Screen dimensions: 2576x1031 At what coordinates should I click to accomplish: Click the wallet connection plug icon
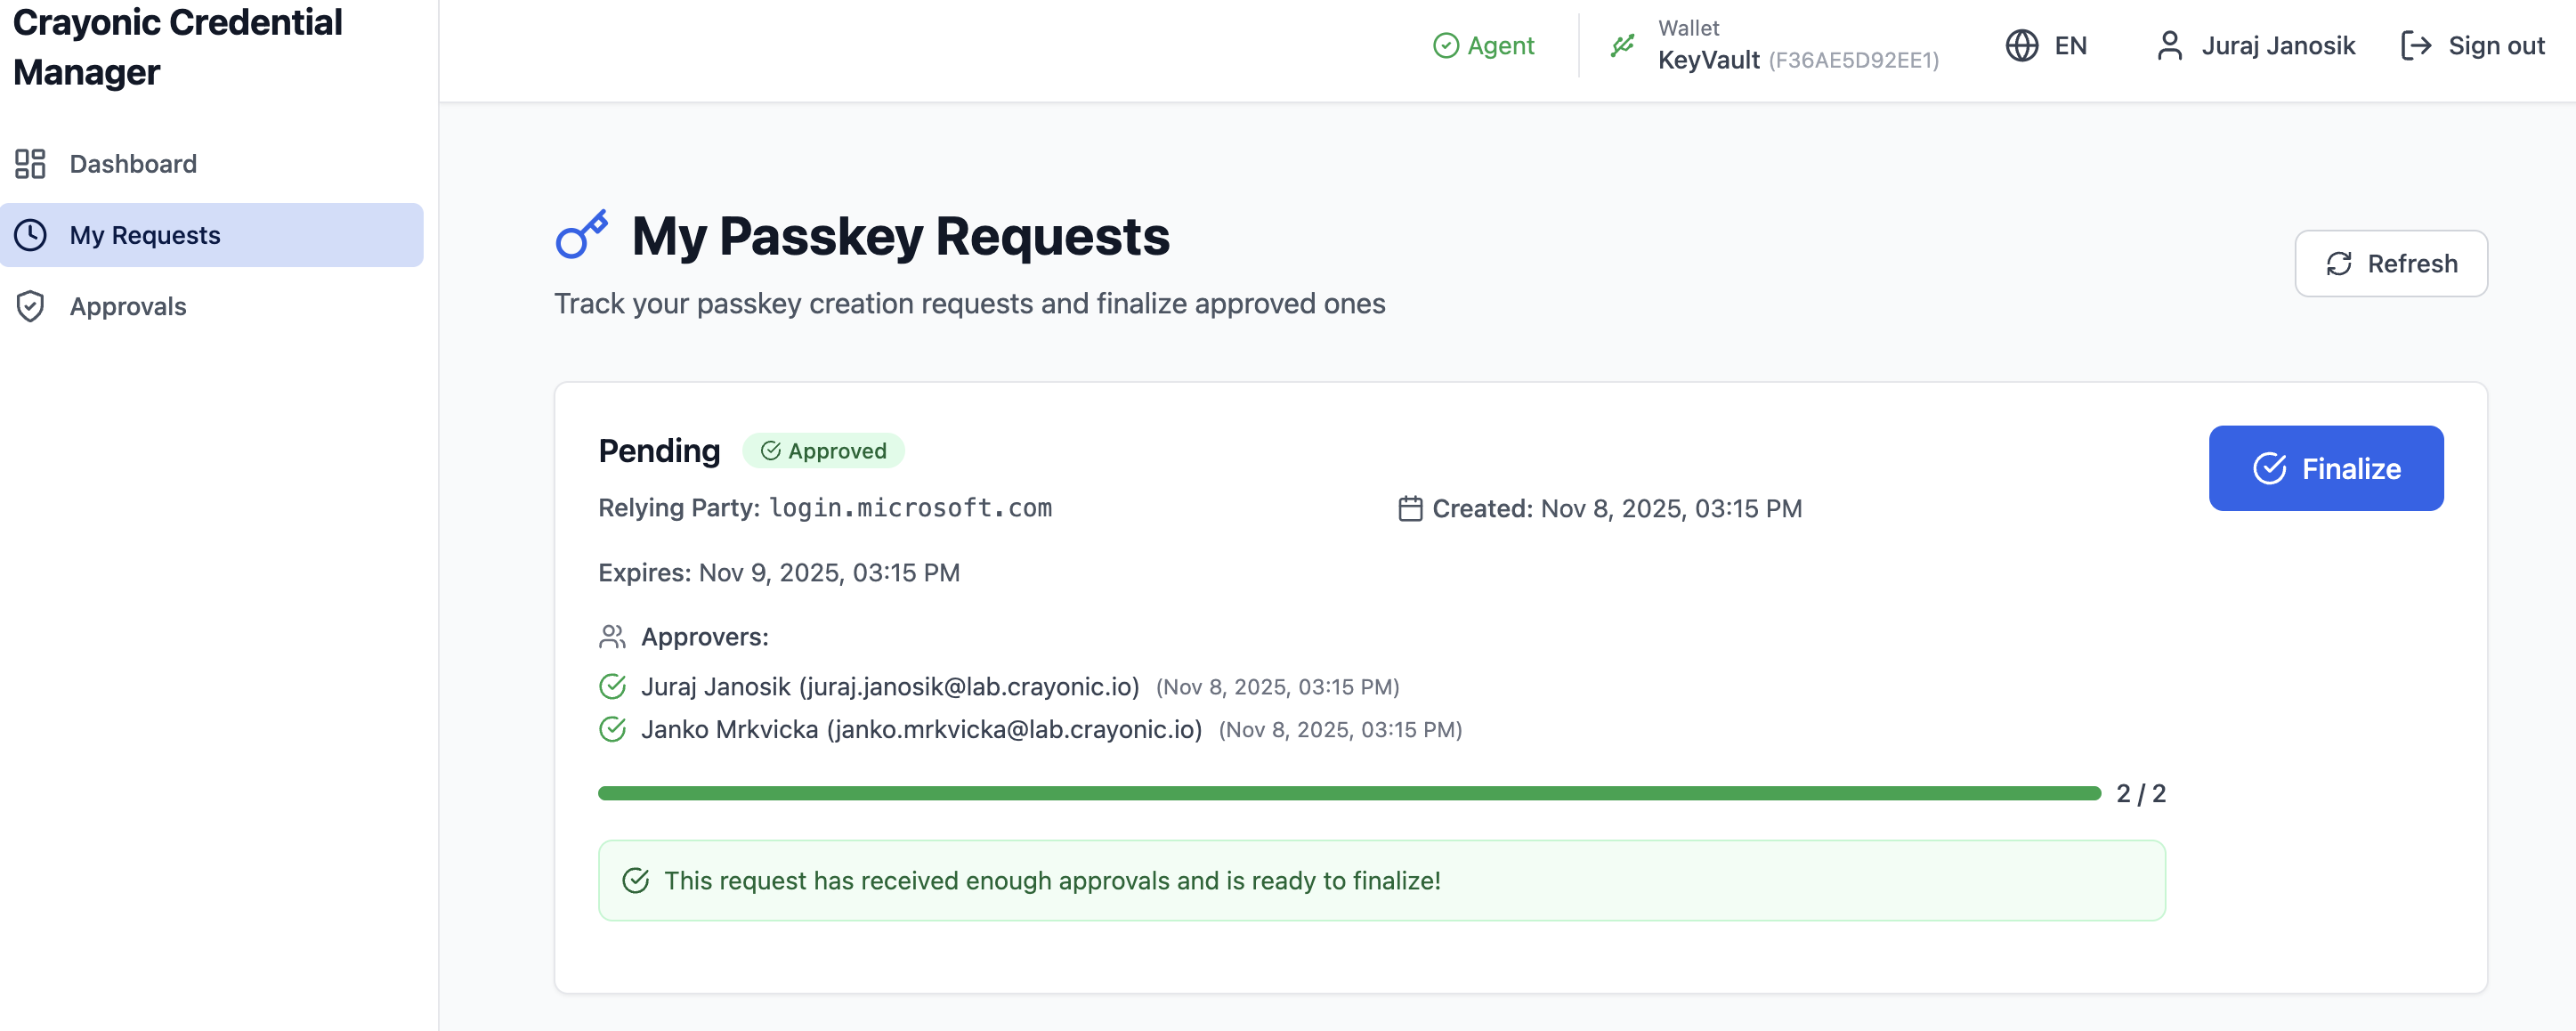coord(1622,46)
